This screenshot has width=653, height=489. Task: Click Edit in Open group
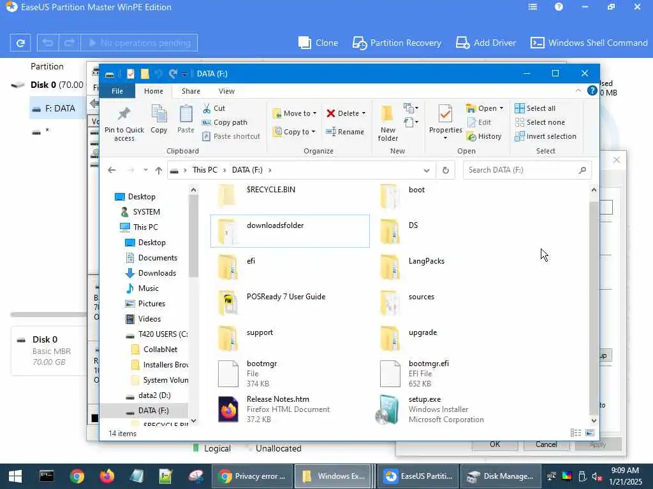coord(479,122)
